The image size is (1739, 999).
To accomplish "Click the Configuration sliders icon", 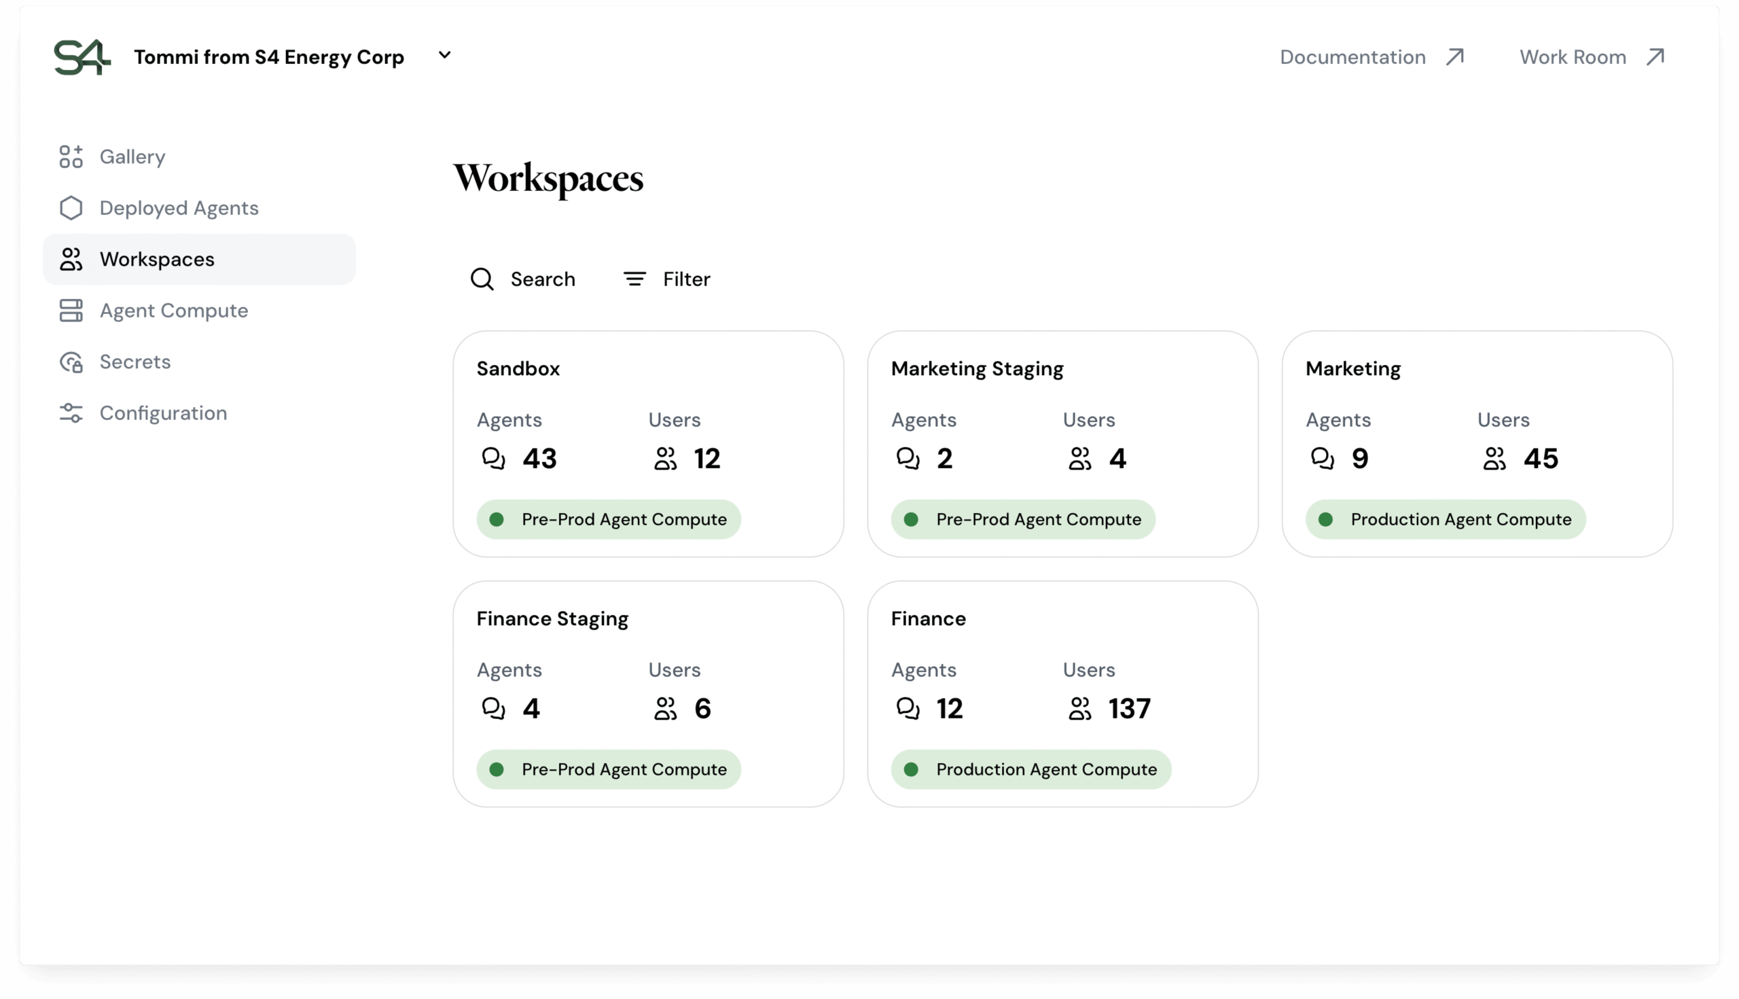I will (71, 413).
